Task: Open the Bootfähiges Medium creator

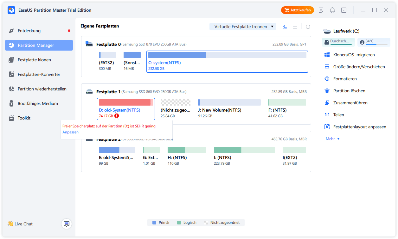Action: coord(39,103)
